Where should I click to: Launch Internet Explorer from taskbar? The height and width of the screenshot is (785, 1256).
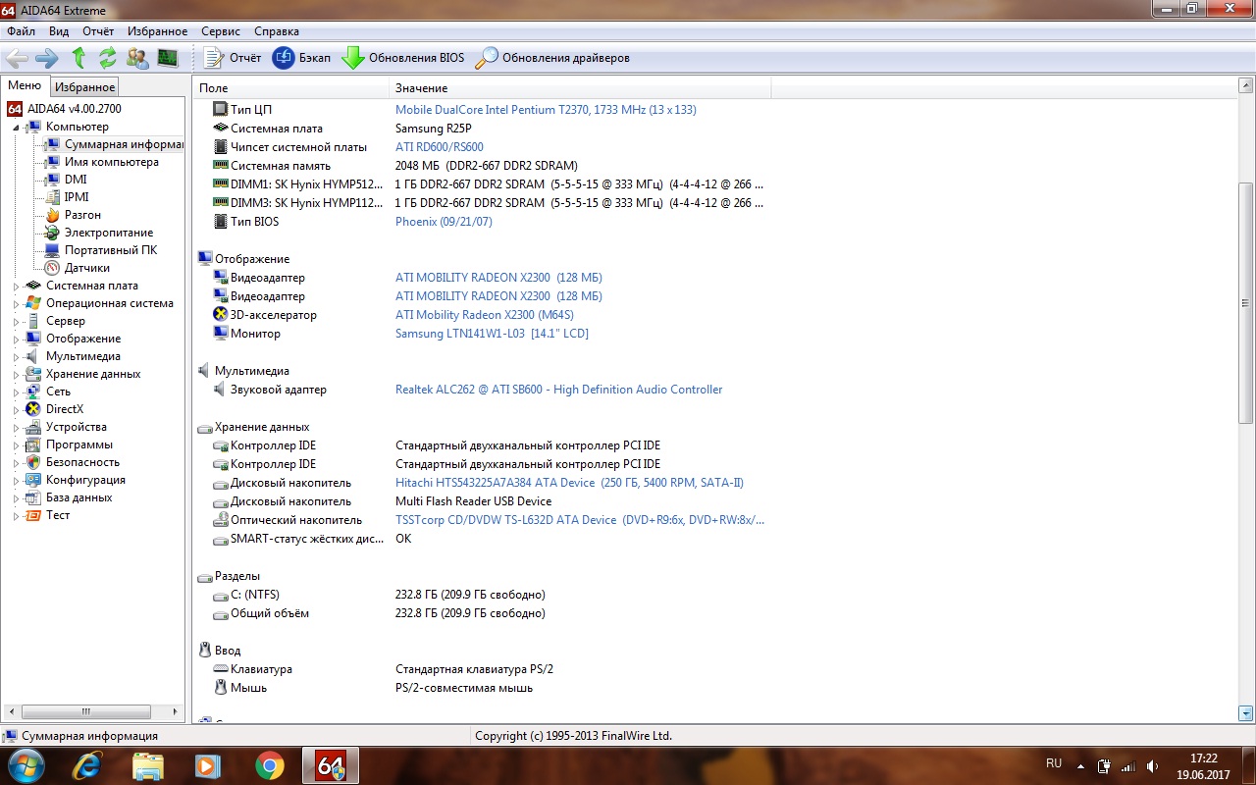coord(86,765)
